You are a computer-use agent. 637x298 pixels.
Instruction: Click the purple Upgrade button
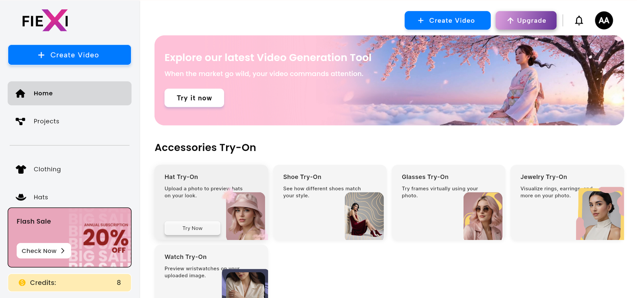(x=526, y=21)
